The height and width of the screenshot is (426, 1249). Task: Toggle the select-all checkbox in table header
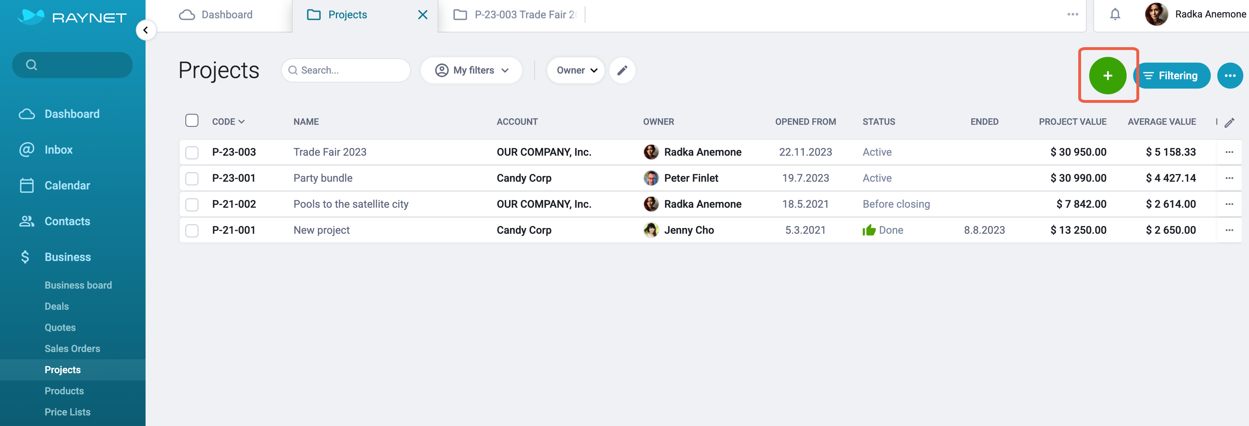(x=192, y=120)
